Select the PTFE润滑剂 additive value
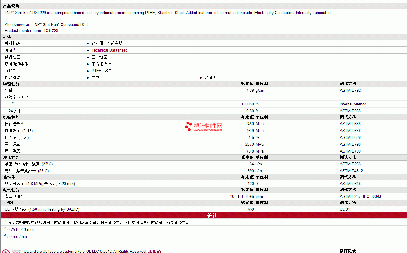Image resolution: width=407 pixels, height=253 pixels. pos(102,71)
